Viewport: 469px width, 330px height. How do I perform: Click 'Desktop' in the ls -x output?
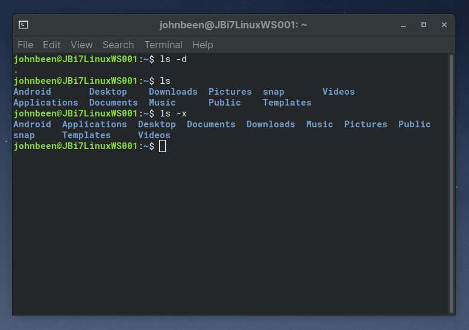coord(157,124)
